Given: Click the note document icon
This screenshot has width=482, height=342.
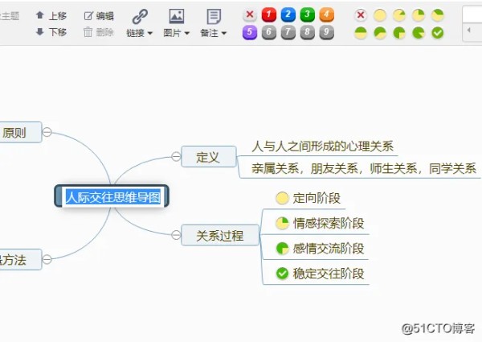Looking at the screenshot, I should coord(214,16).
